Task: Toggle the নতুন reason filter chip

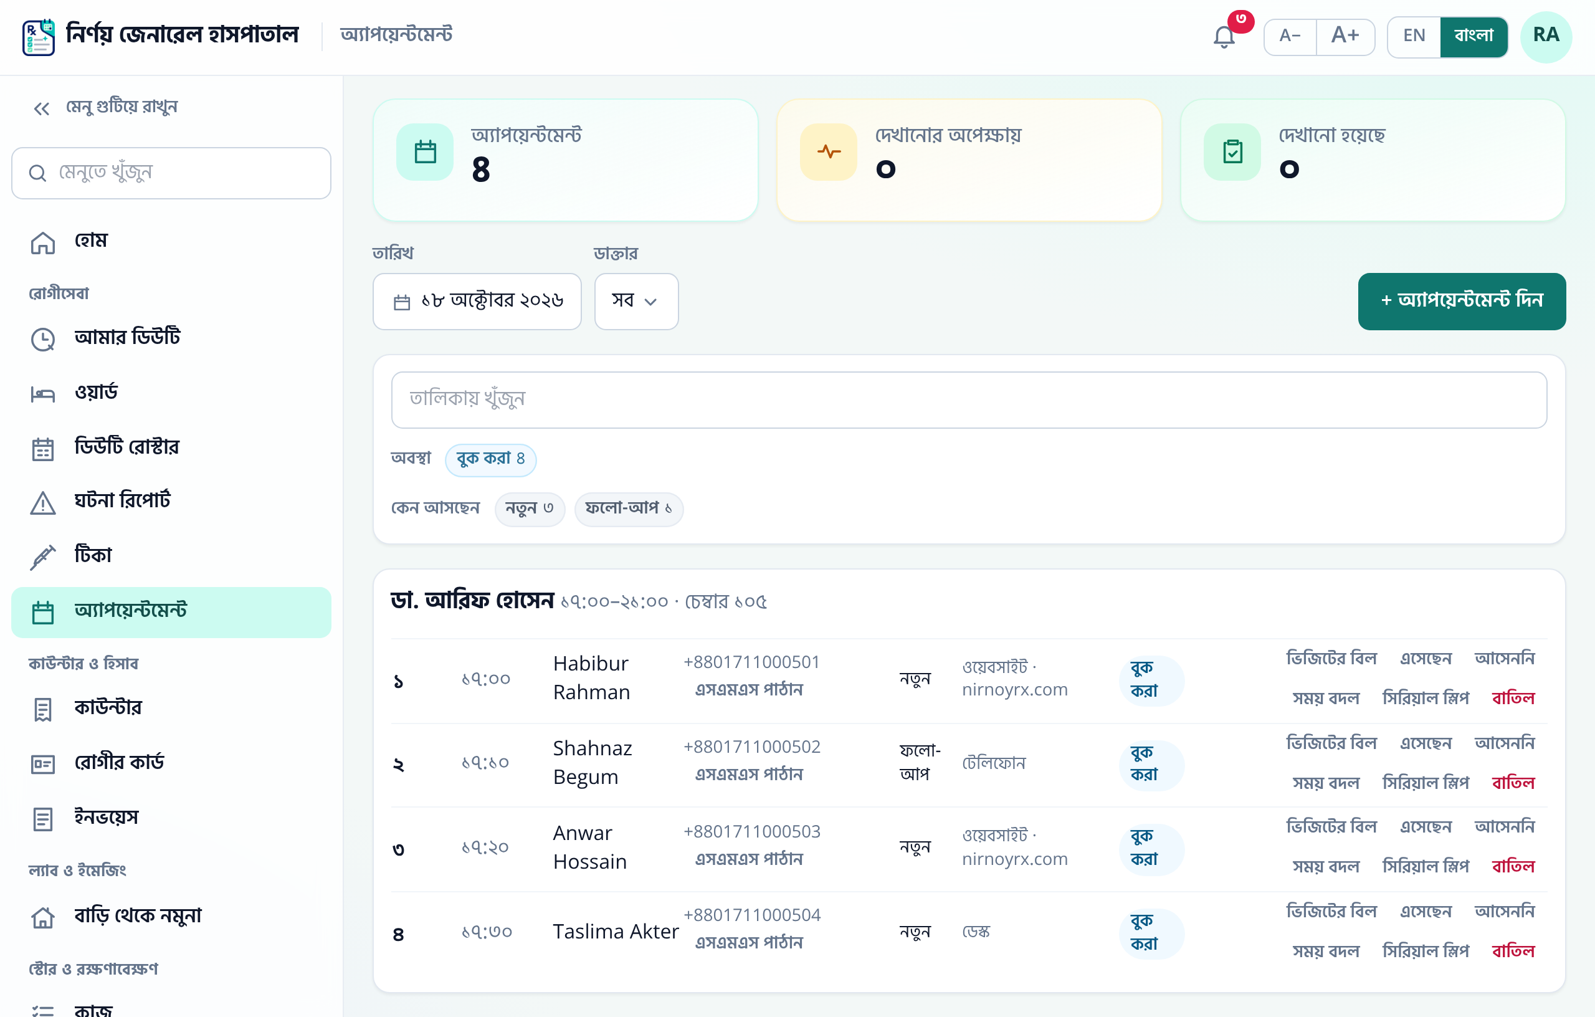Action: pos(529,509)
